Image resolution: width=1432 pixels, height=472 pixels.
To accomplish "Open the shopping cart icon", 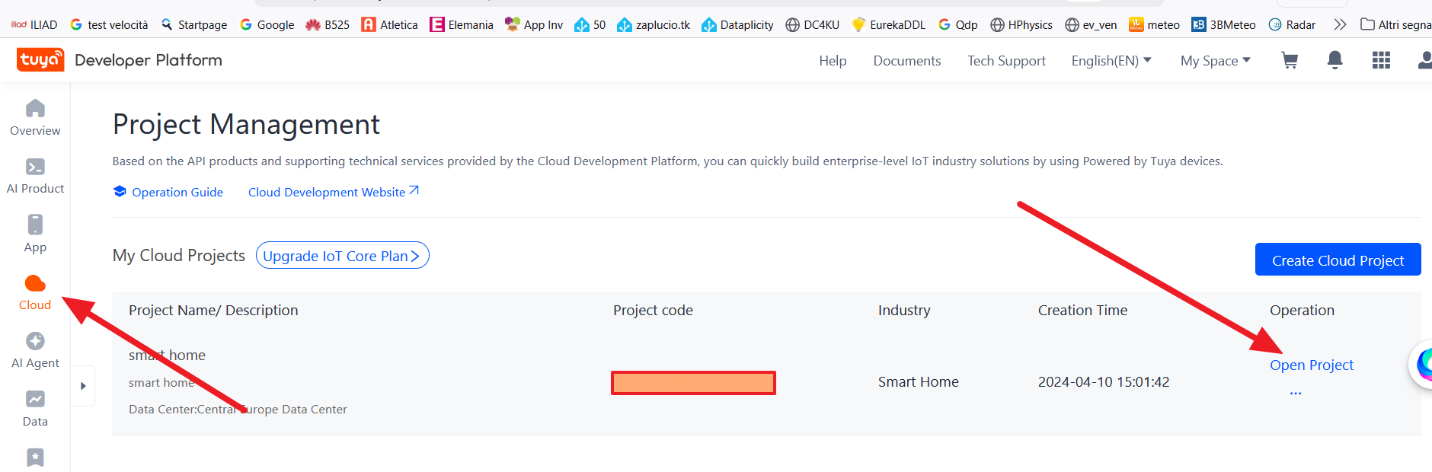I will click(x=1290, y=60).
